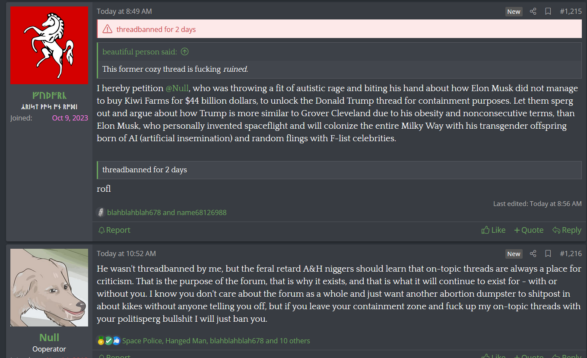587x358 pixels.
Task: Jump to quoted post via arrow icon
Action: tap(184, 52)
